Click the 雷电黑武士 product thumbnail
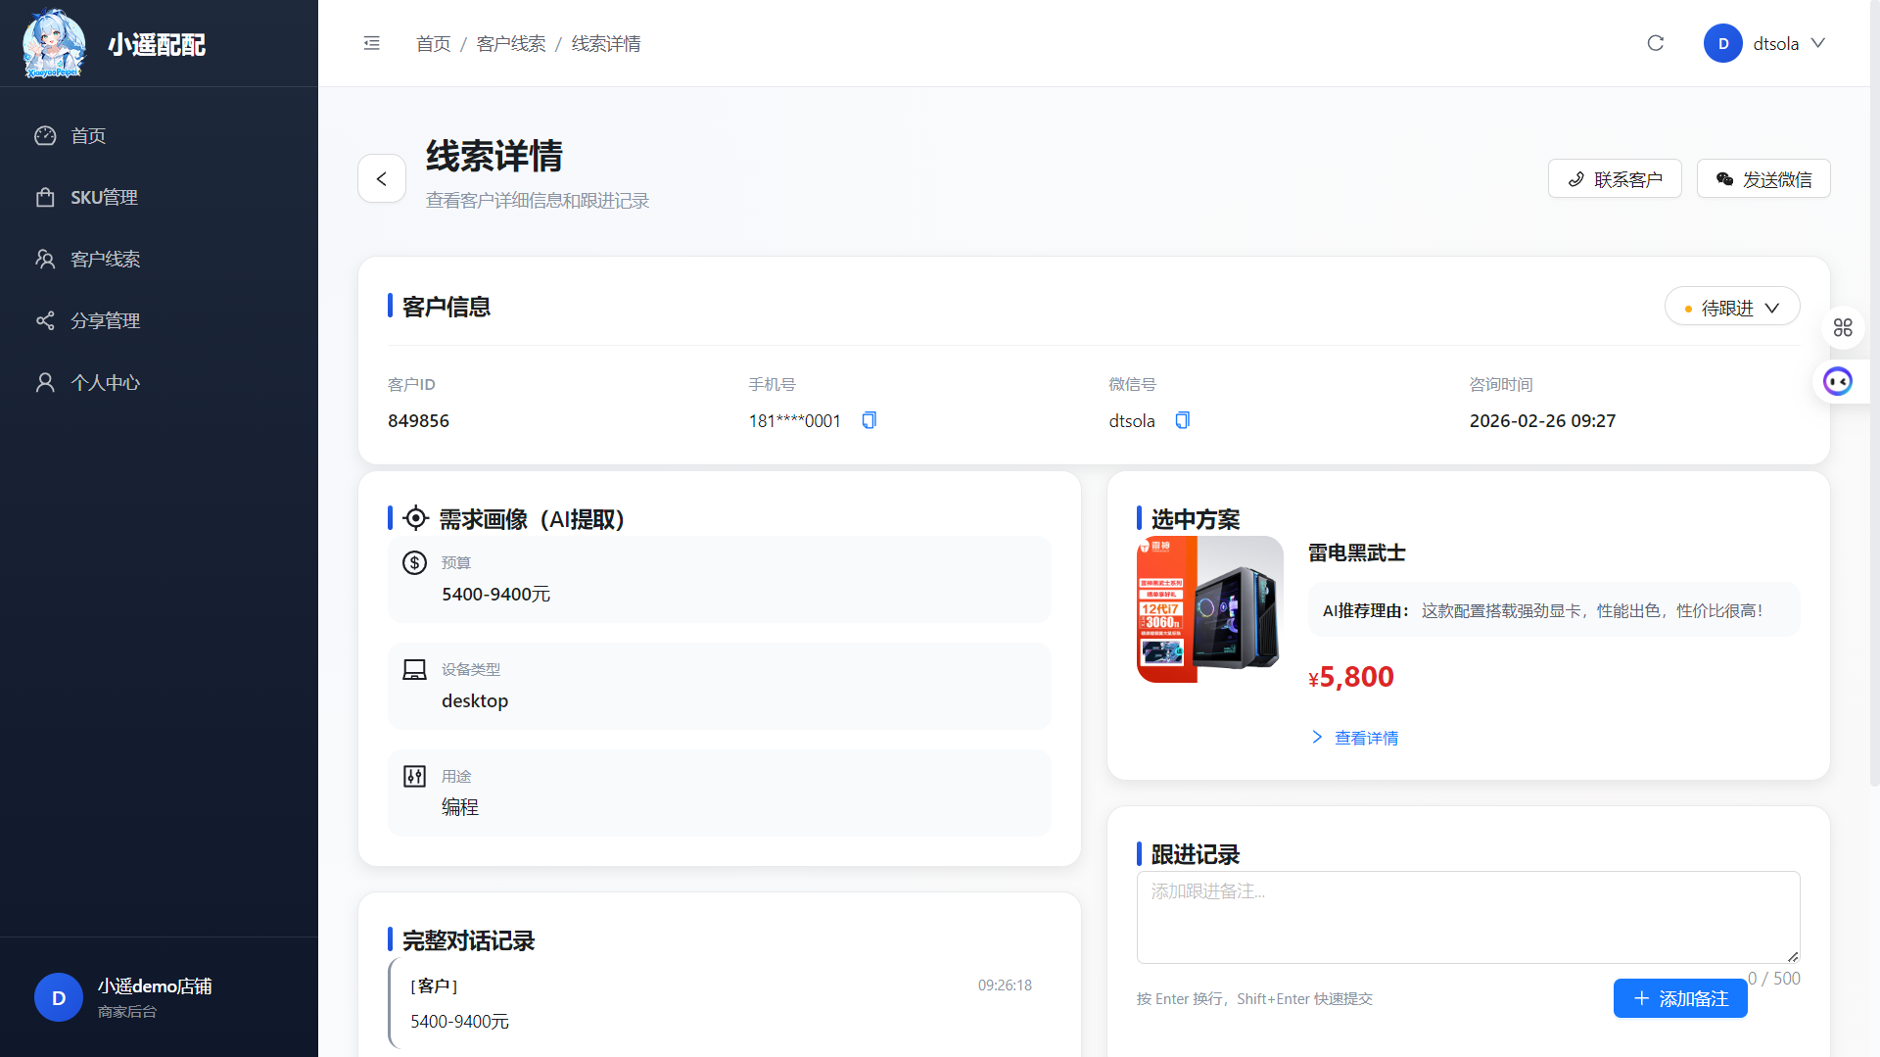 [x=1209, y=609]
